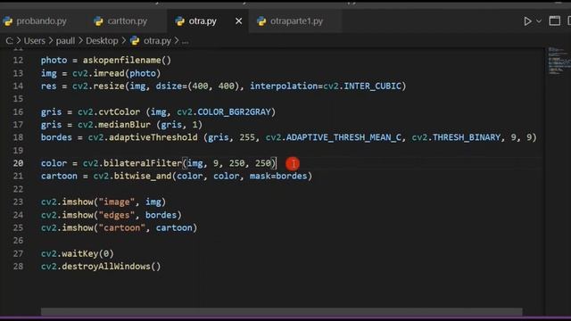Click the "image" string on line 23
The width and height of the screenshot is (571, 321).
pyautogui.click(x=117, y=202)
